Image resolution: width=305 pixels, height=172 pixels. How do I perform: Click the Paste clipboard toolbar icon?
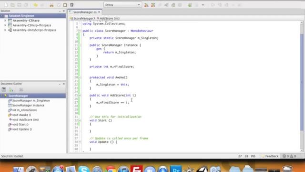click(x=65, y=5)
